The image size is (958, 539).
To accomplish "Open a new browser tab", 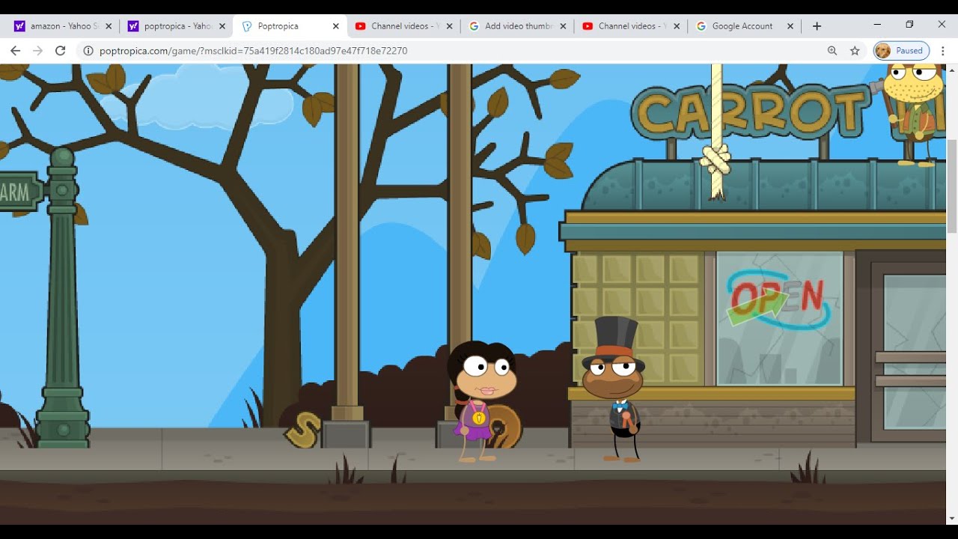I will point(817,25).
